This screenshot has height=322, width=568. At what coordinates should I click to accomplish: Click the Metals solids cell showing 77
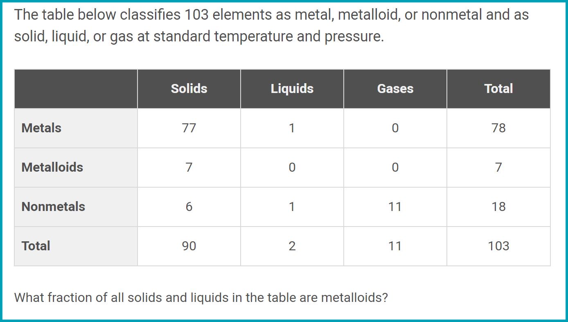click(189, 128)
